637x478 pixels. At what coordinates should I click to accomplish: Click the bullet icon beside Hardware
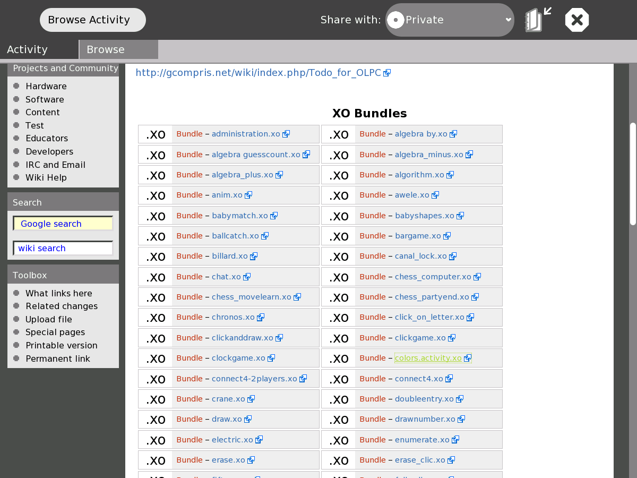pos(16,86)
